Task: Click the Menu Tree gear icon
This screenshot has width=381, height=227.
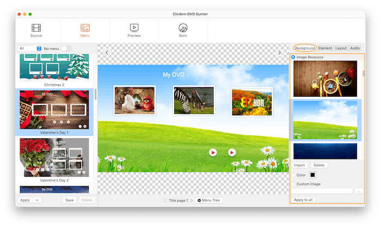Action: tap(199, 200)
